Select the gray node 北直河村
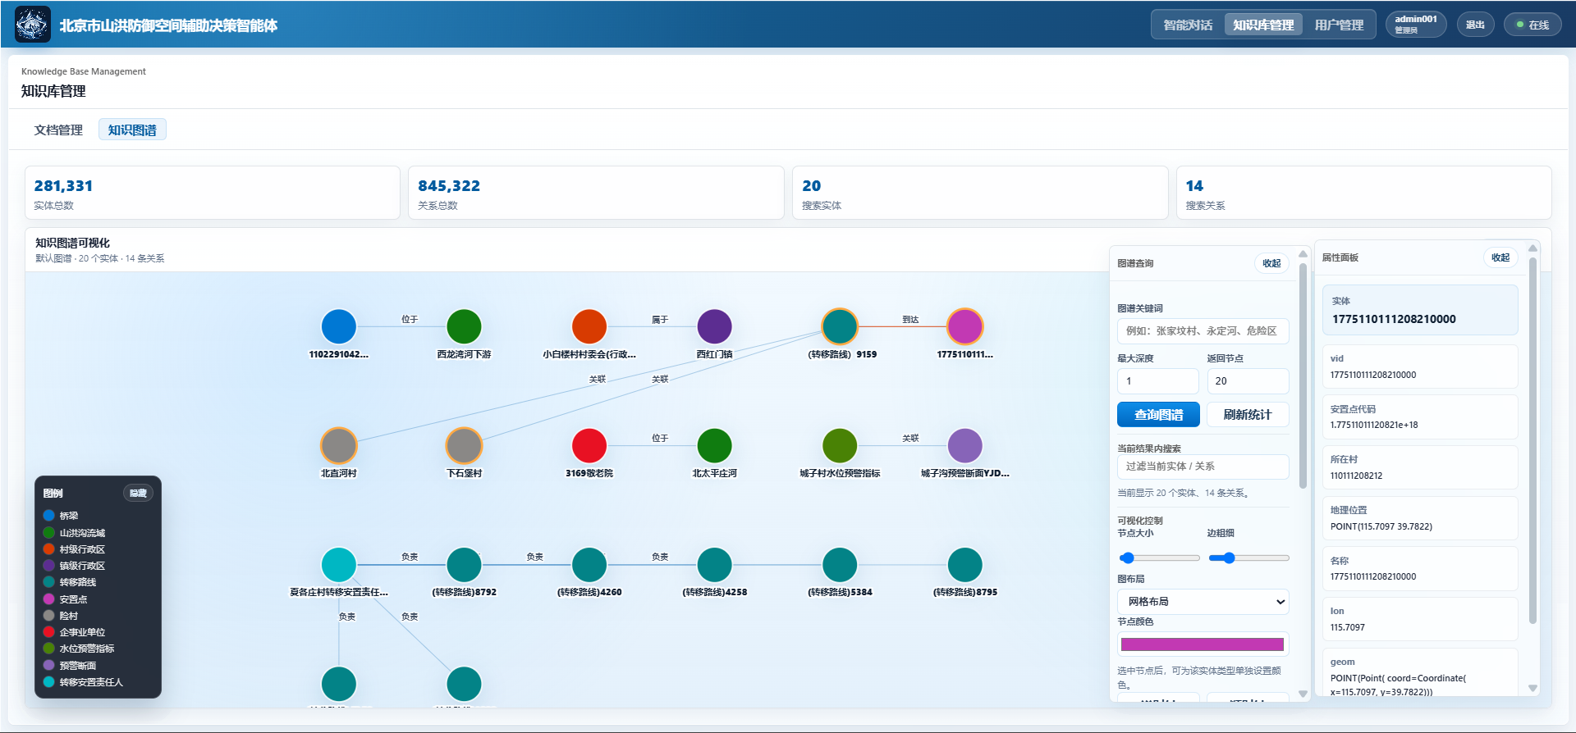1576x733 pixels. [x=339, y=446]
